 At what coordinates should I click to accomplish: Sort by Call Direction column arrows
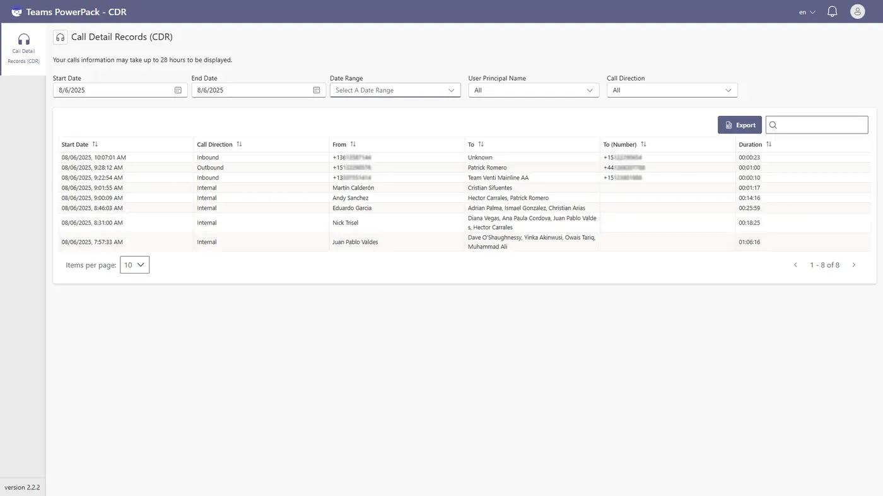pos(239,144)
